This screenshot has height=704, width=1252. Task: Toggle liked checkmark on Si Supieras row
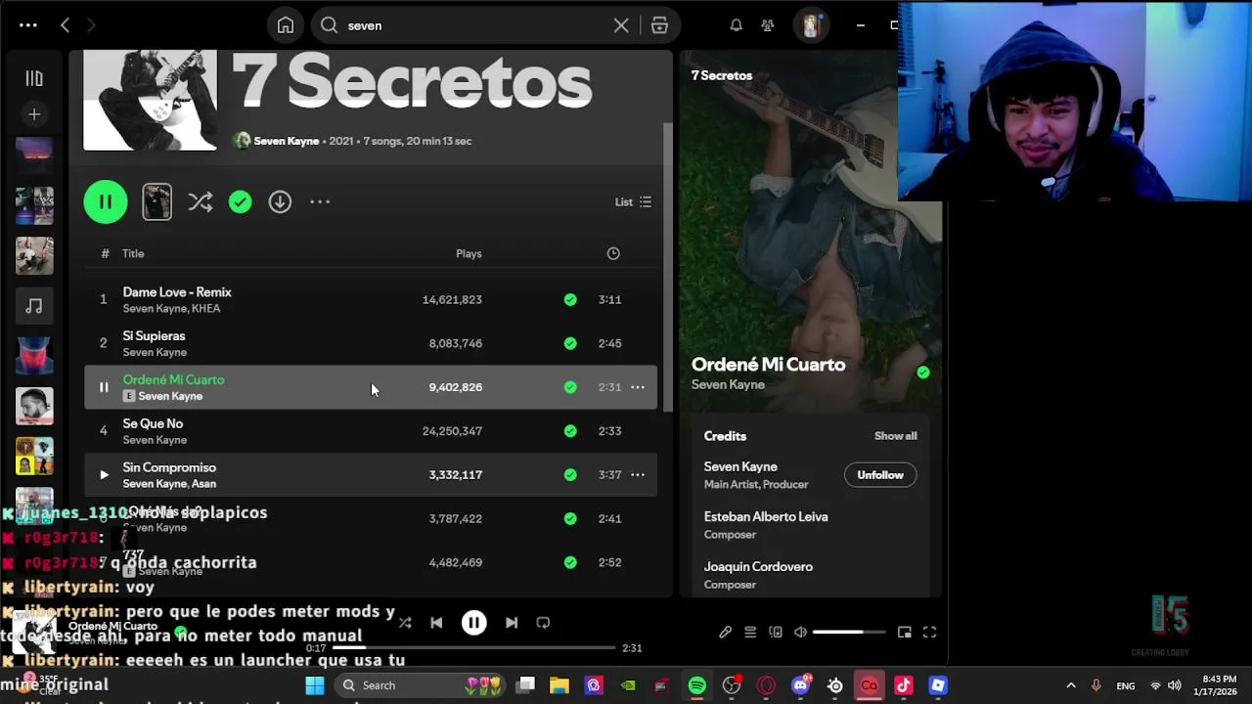570,343
